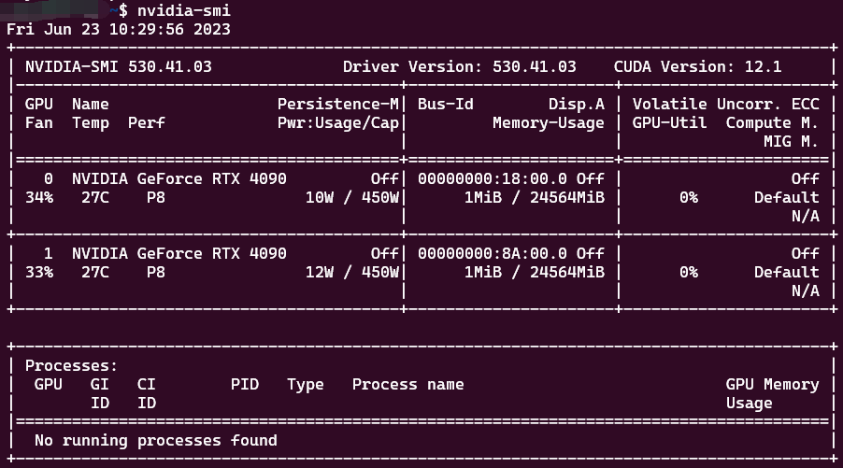The image size is (843, 468).
Task: Click the GPU Memory Usage column header
Action: 773,393
